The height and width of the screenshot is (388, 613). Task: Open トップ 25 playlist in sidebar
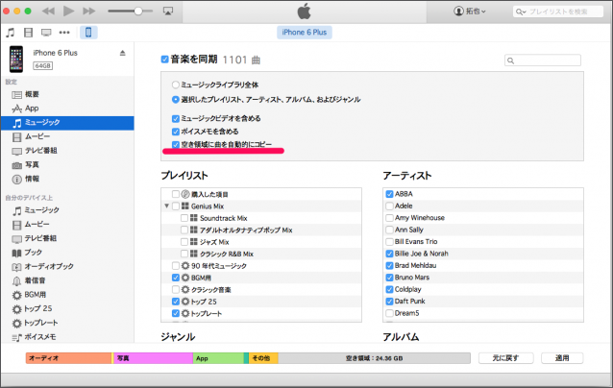coord(67,308)
